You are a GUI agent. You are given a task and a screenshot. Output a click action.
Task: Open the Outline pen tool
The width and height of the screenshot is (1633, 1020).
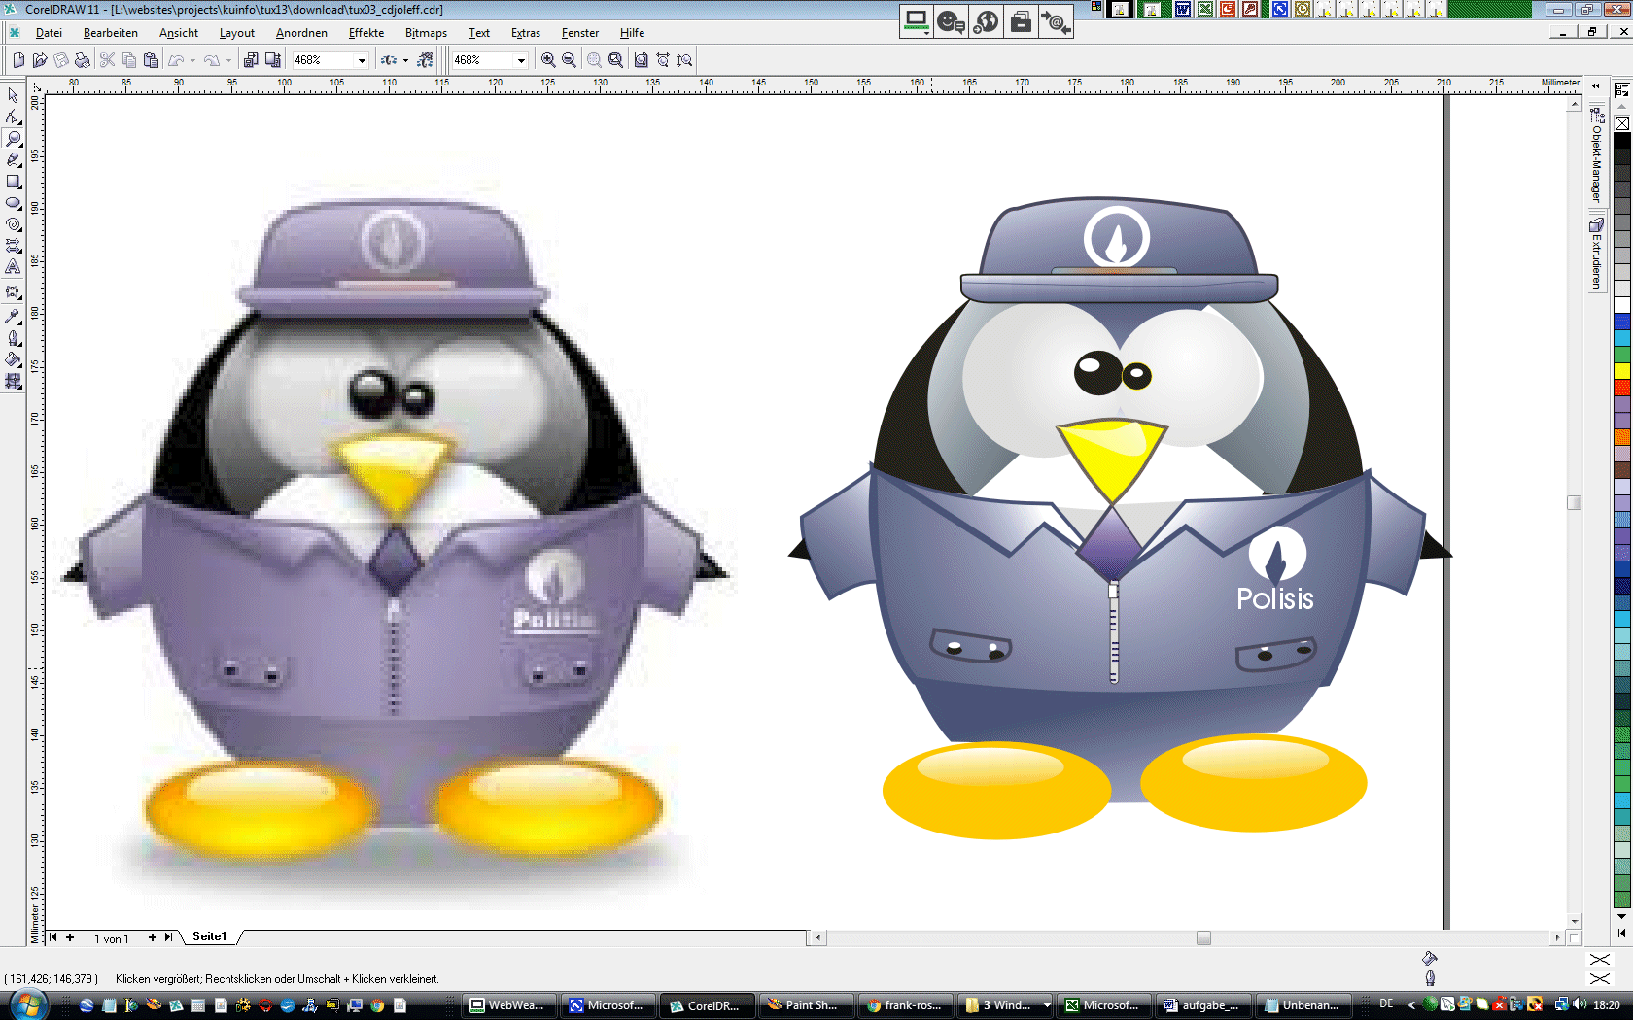pyautogui.click(x=13, y=338)
